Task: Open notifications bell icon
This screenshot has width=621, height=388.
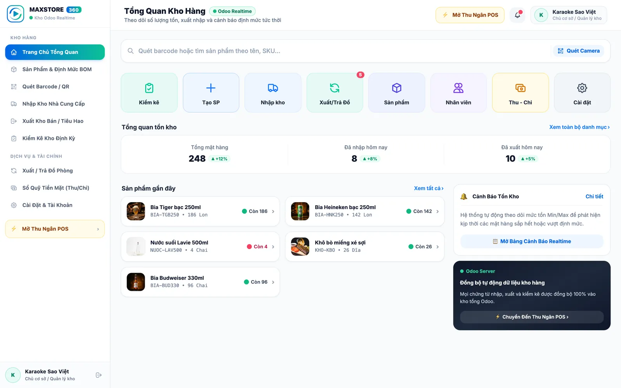Action: point(517,15)
